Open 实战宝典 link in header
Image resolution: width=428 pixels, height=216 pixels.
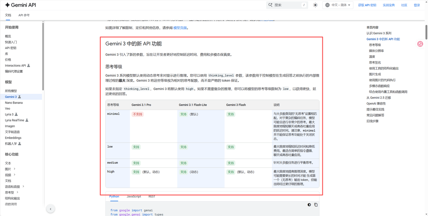[x=389, y=5]
